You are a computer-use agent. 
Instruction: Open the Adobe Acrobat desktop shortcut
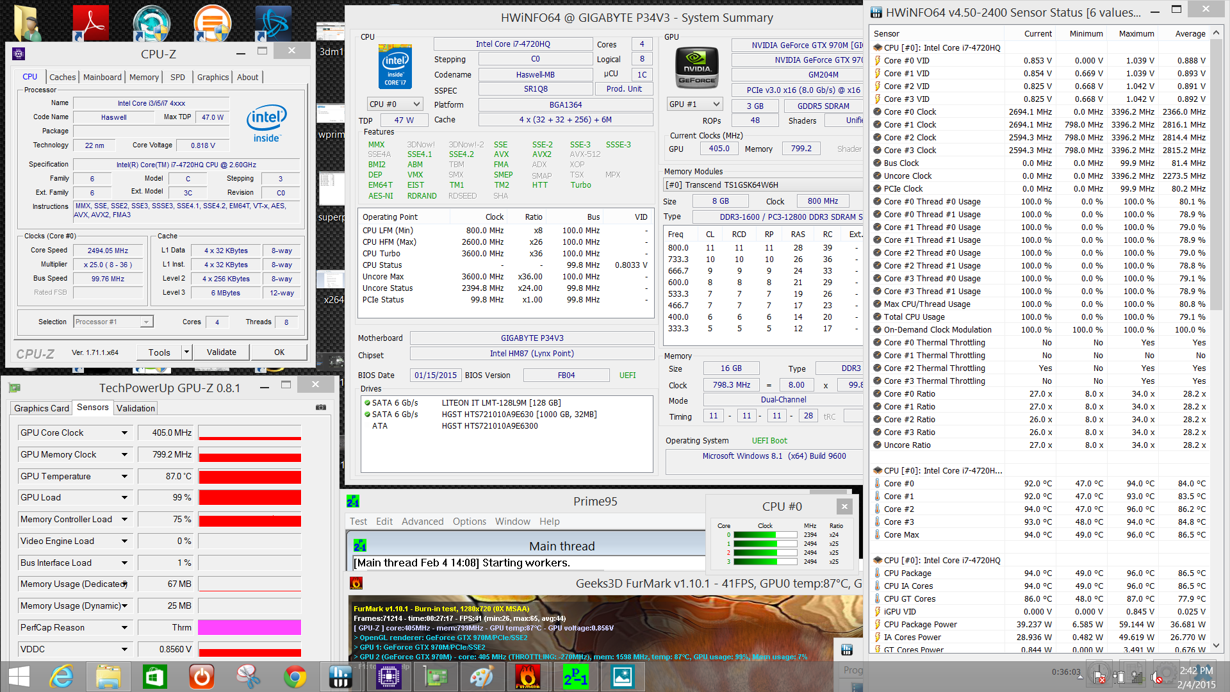[90, 24]
